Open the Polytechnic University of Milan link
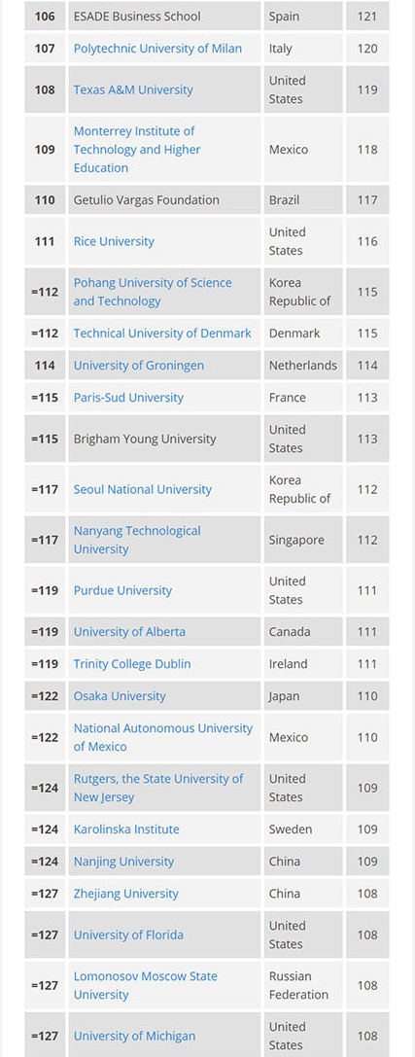 coord(157,49)
